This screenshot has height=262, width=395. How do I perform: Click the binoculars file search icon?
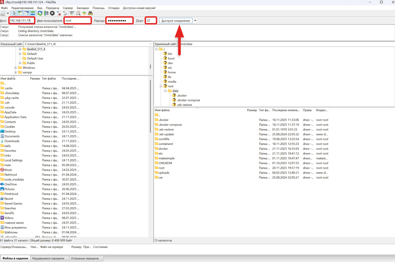[x=90, y=13]
